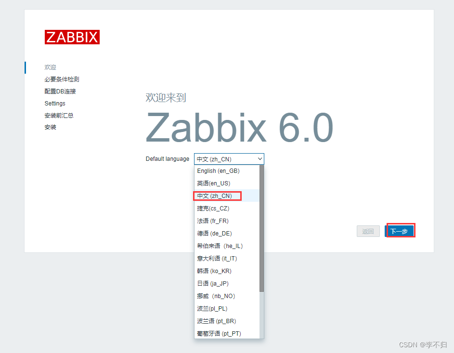Screen dimensions: 454x353
Task: Select 希伯来语 (he_IL) option
Action: point(227,246)
